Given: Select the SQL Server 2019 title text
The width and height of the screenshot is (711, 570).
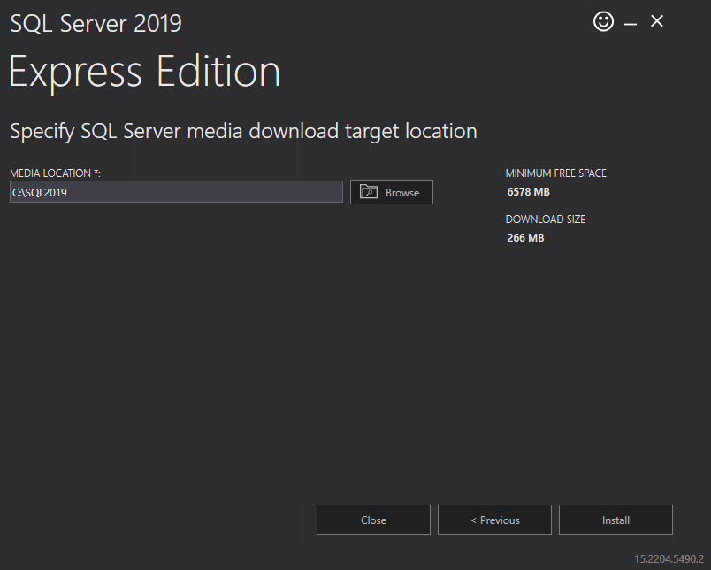Looking at the screenshot, I should (x=95, y=24).
